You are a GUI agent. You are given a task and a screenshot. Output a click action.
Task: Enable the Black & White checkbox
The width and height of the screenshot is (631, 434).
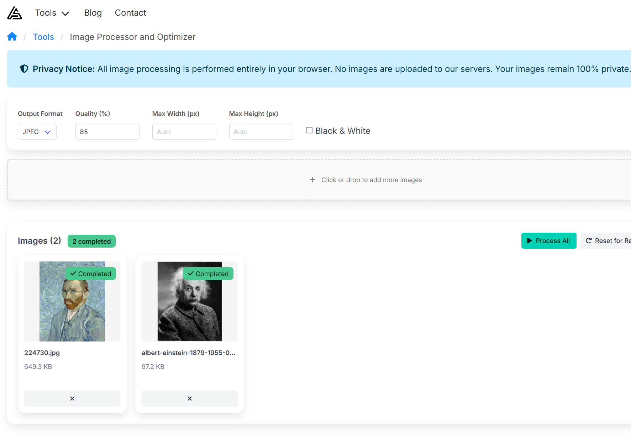click(309, 131)
